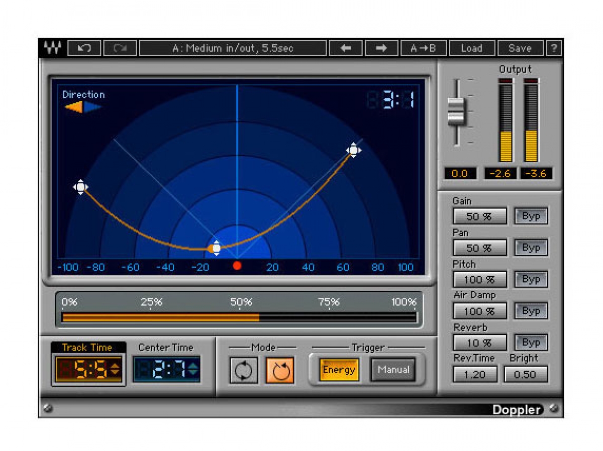Click the left output peak readout -2.6
The width and height of the screenshot is (603, 451).
click(500, 174)
